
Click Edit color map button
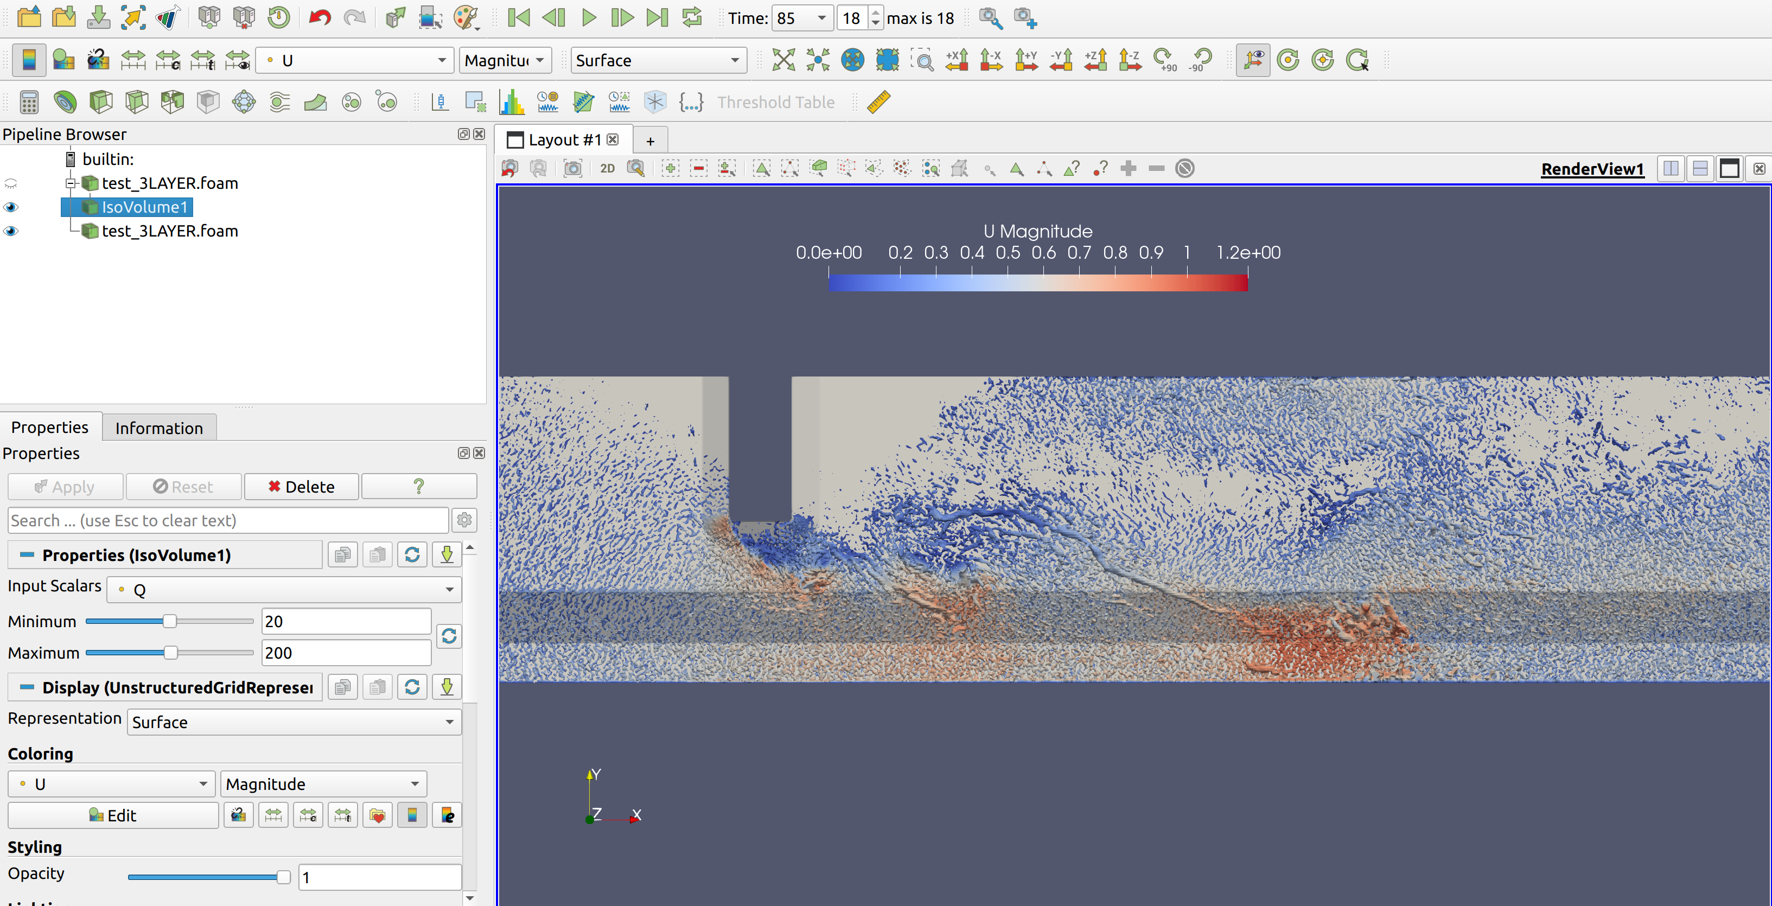pyautogui.click(x=113, y=816)
